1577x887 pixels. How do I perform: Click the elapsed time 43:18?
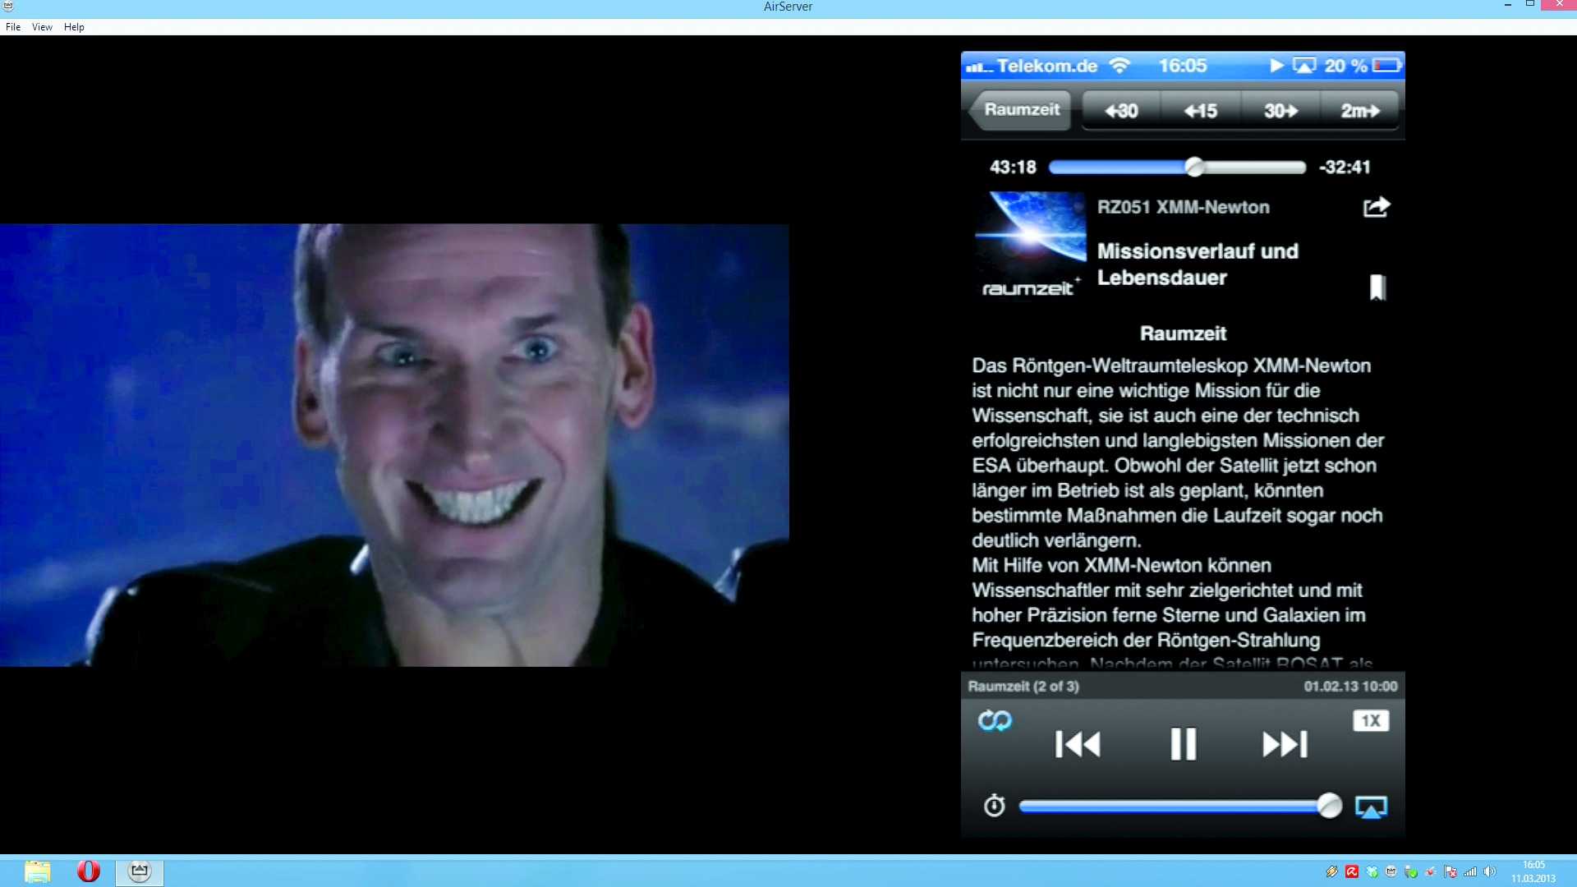pyautogui.click(x=1013, y=167)
